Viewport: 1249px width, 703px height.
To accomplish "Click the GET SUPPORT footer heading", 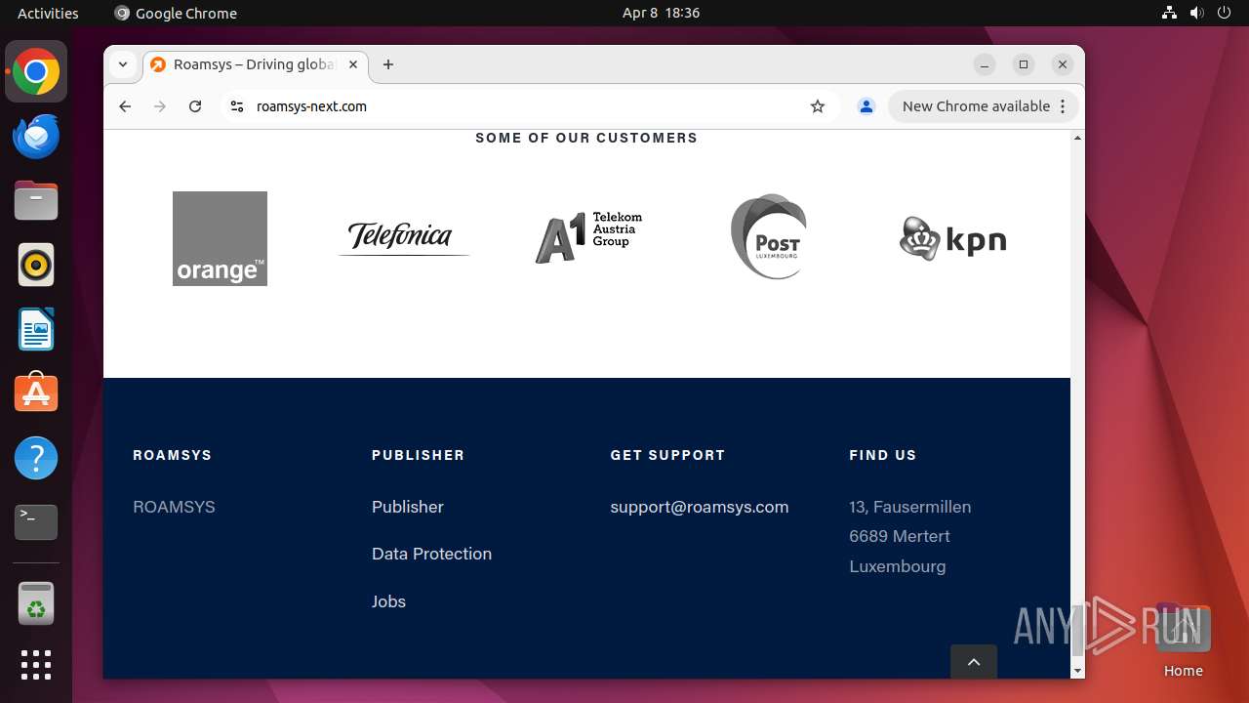I will pos(667,455).
